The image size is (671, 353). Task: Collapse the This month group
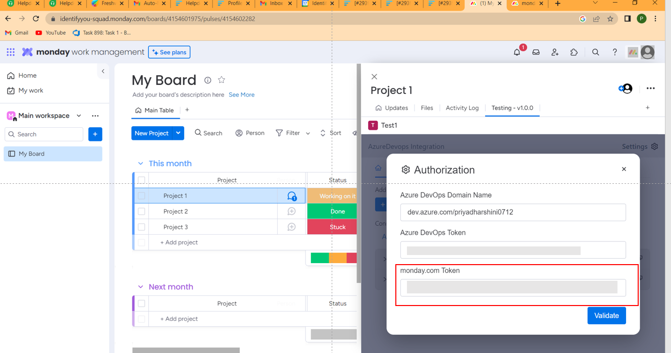tap(140, 164)
